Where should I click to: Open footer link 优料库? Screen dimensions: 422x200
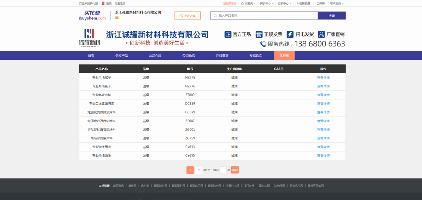click(145, 186)
